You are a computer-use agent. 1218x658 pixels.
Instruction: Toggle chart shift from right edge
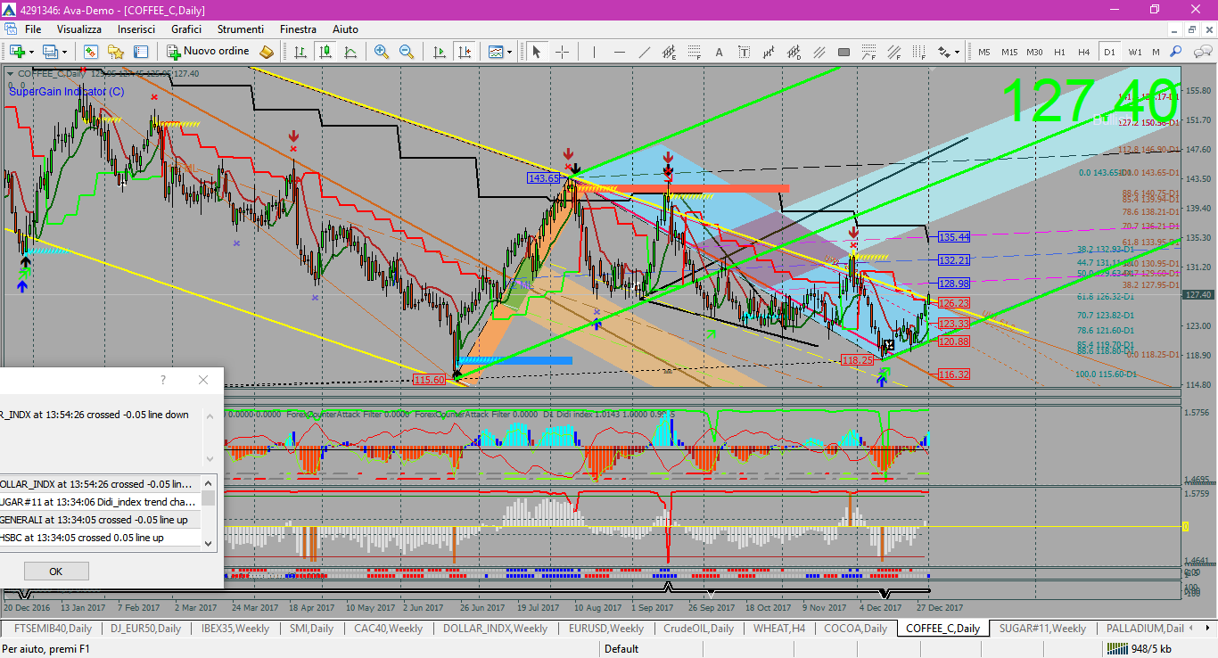pos(464,52)
